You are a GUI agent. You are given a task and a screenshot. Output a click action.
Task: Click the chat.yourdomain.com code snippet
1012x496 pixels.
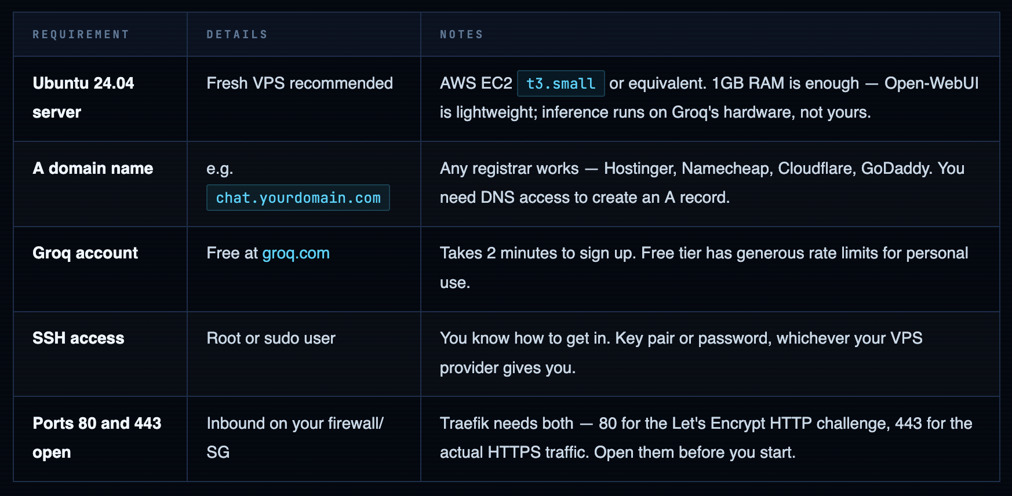pyautogui.click(x=298, y=198)
